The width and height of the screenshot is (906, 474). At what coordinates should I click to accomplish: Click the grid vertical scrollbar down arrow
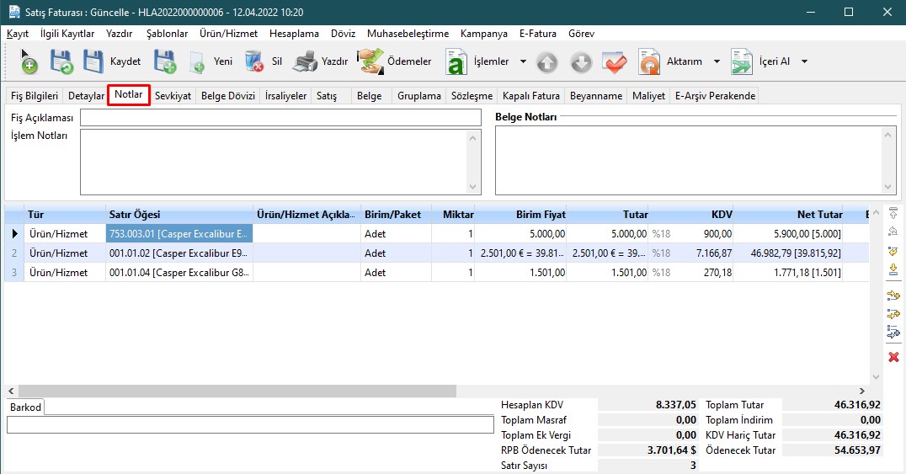[x=876, y=377]
